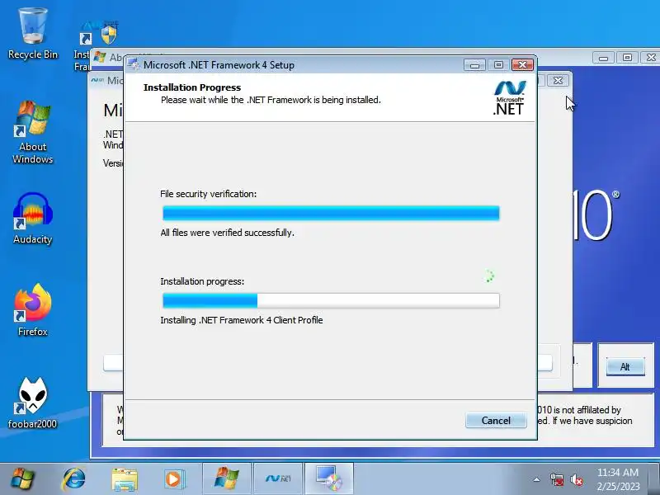This screenshot has height=495, width=660.
Task: Open the Recycle Bin desktop icon
Action: click(33, 34)
